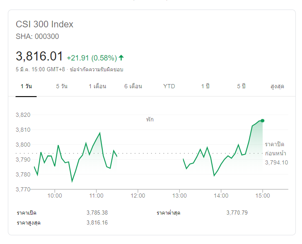This screenshot has width=302, height=244.
Task: Click the ราคาเปิด value 3,785.38
Action: pos(97,213)
